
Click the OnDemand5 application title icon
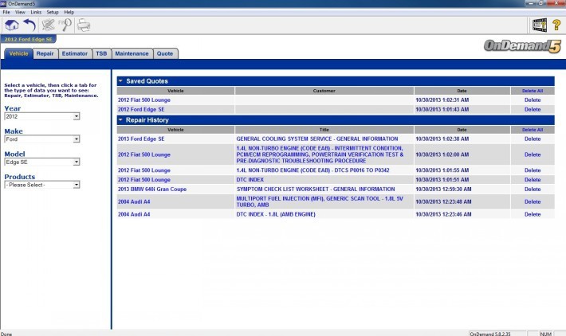[3, 3]
